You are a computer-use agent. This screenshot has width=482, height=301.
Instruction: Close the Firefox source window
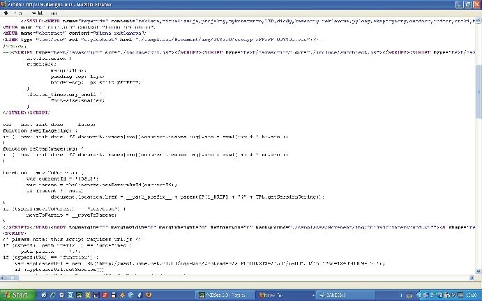point(476,4)
